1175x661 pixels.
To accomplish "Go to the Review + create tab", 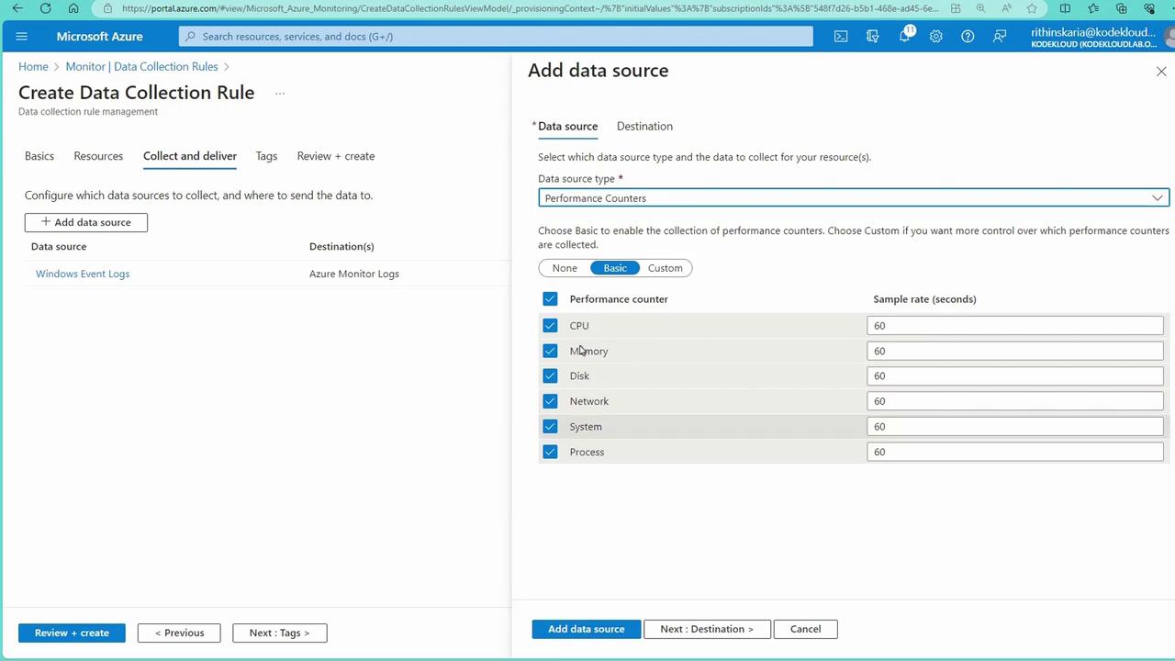I will point(335,156).
